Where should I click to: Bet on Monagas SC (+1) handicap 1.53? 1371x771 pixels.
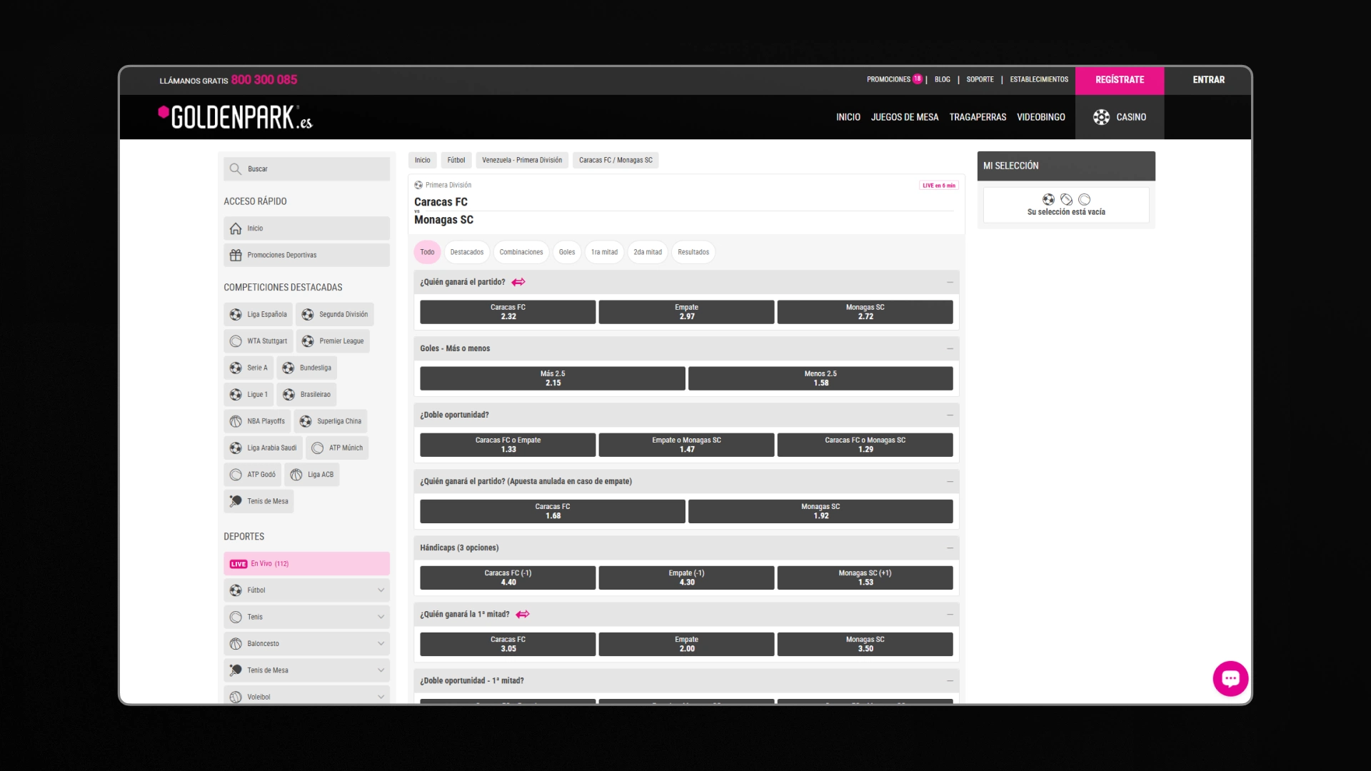pos(865,578)
